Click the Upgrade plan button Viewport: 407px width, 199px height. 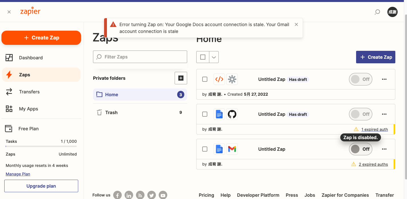pos(41,186)
